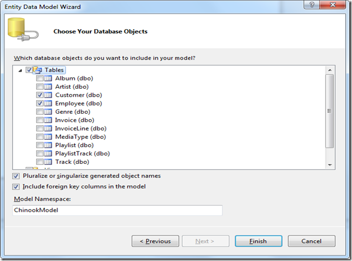The width and height of the screenshot is (352, 261).
Task: Click the Genre (dbo) table icon
Action: pyautogui.click(x=49, y=112)
